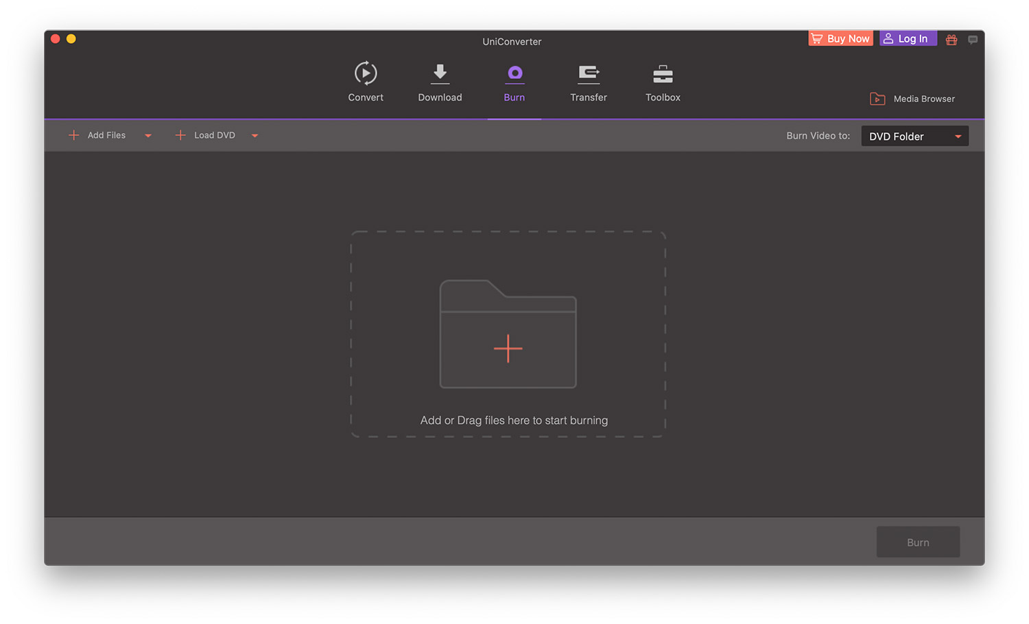
Task: Click the folder plus icon to add files
Action: (x=508, y=334)
